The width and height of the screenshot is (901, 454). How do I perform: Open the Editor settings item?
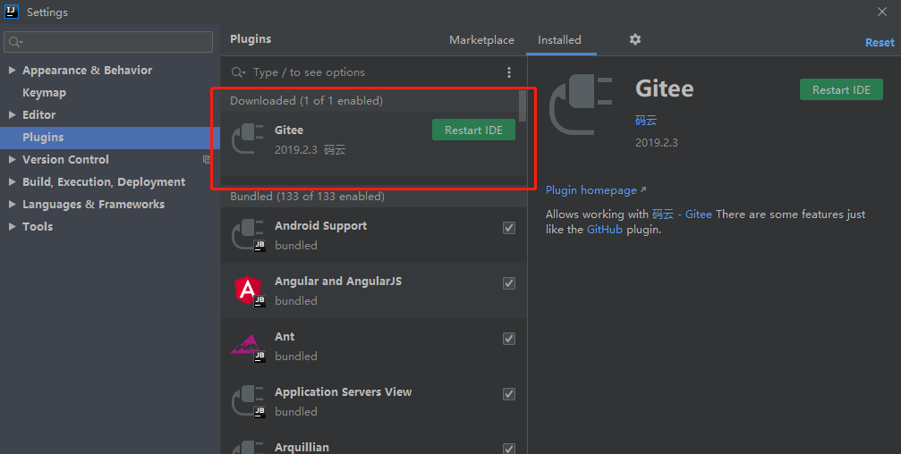pyautogui.click(x=39, y=114)
